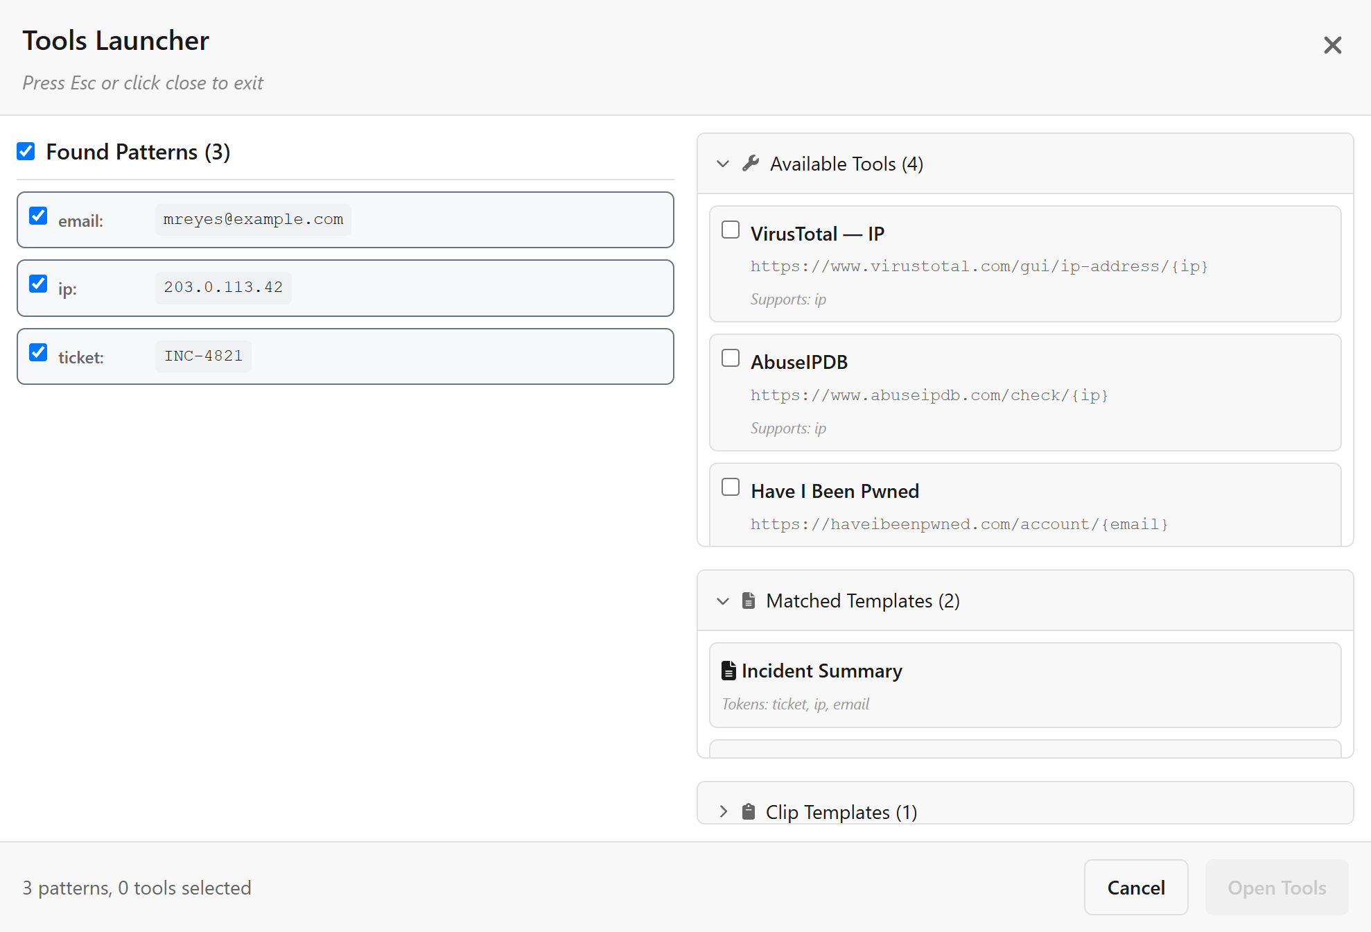Click the 203.0.113.42 ip value

click(223, 288)
